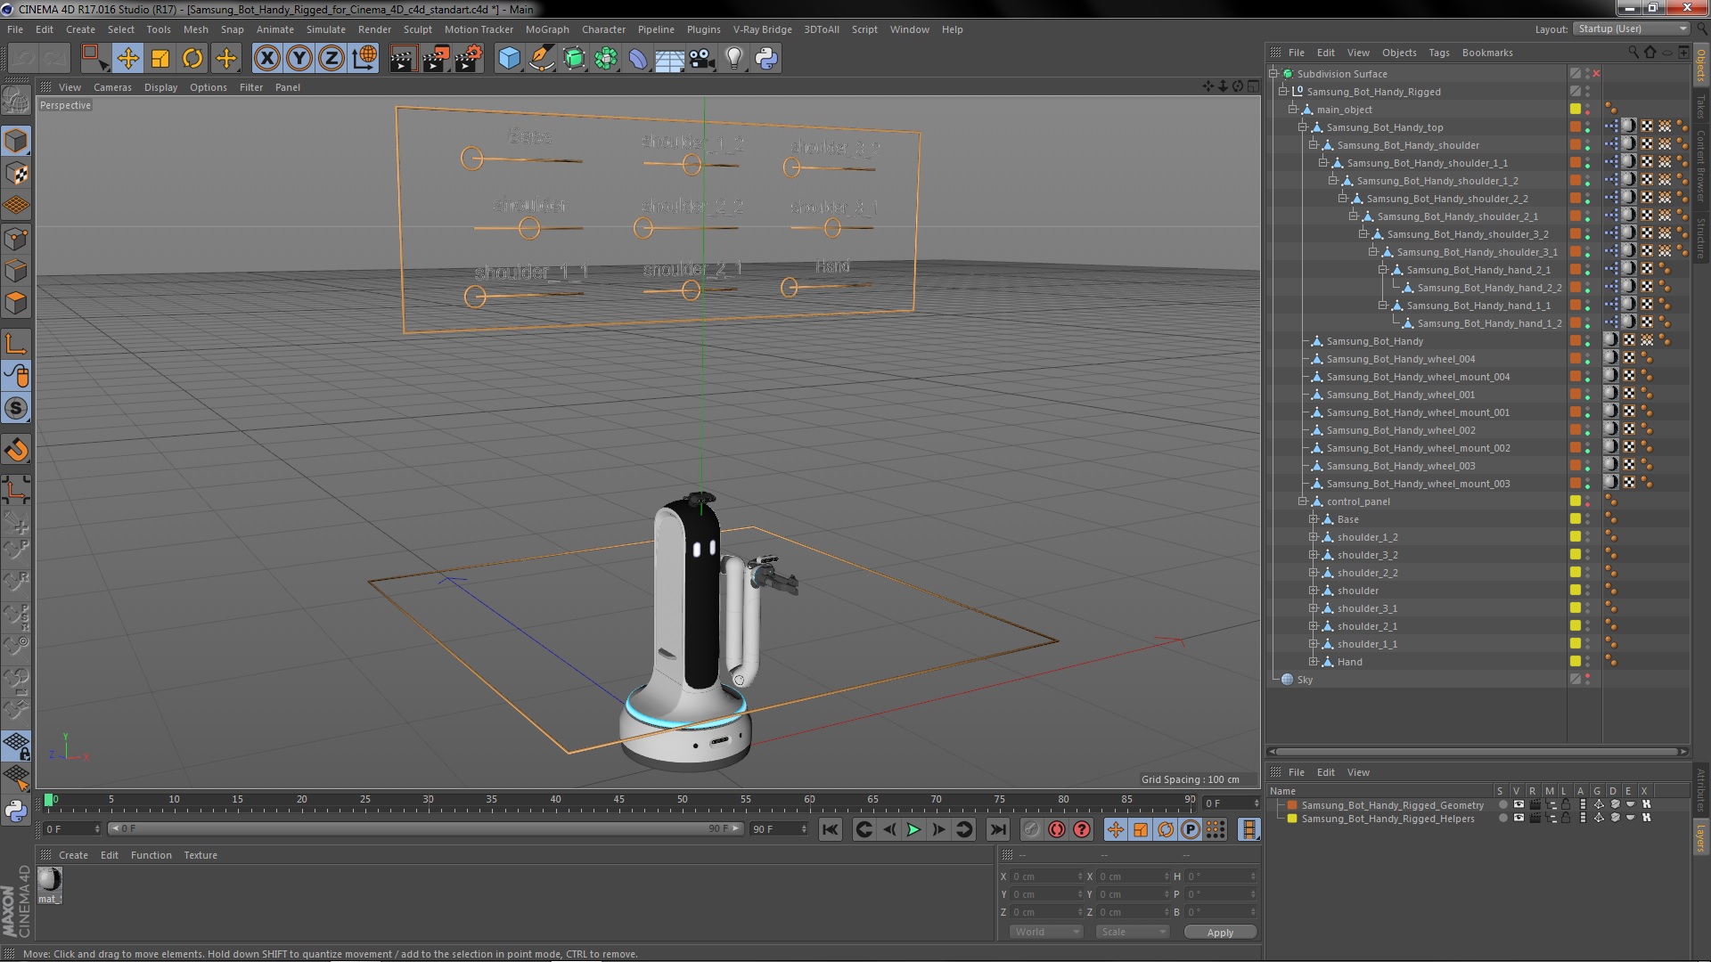The image size is (1711, 962).
Task: Select the Spline Pen tool icon
Action: pos(541,59)
